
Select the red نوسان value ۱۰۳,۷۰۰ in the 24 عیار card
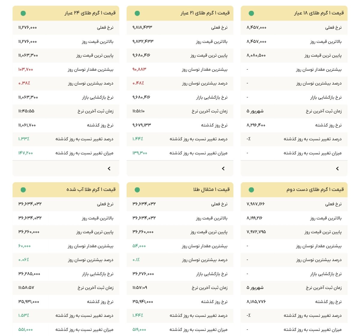point(26,70)
